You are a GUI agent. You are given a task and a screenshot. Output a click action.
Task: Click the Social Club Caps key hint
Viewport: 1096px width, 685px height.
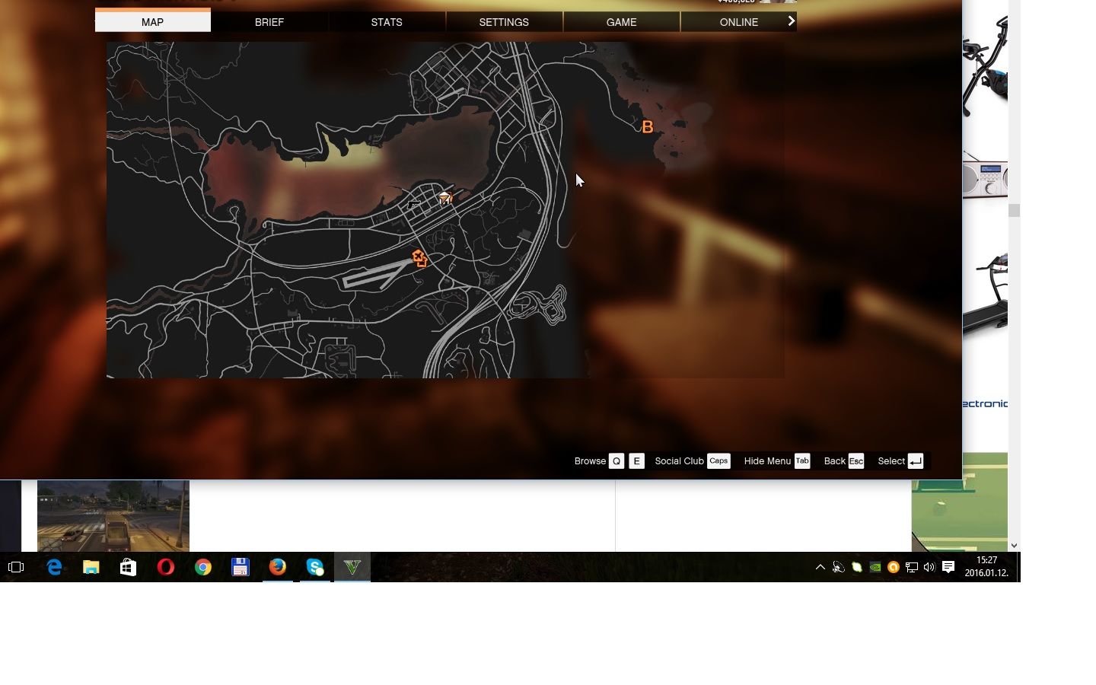coord(718,461)
